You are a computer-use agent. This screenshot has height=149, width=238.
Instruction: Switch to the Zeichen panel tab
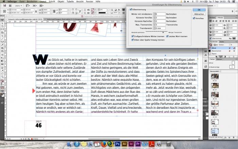tap(213, 18)
